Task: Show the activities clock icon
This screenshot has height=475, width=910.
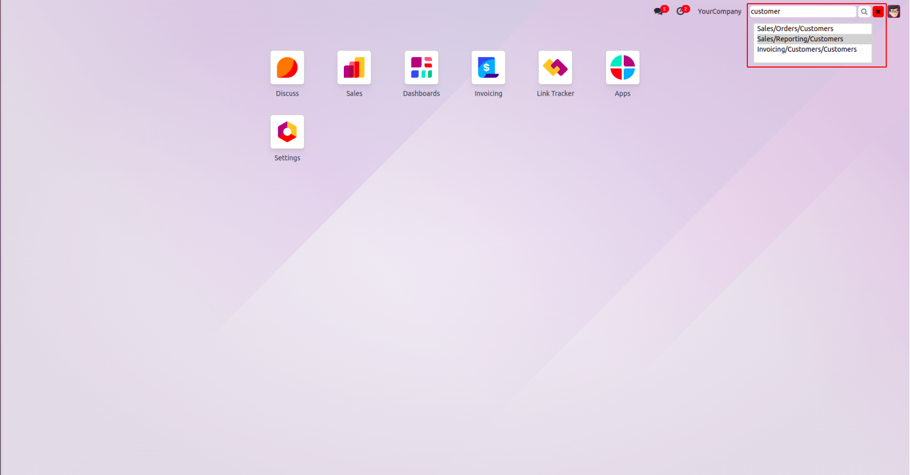Action: [x=680, y=11]
